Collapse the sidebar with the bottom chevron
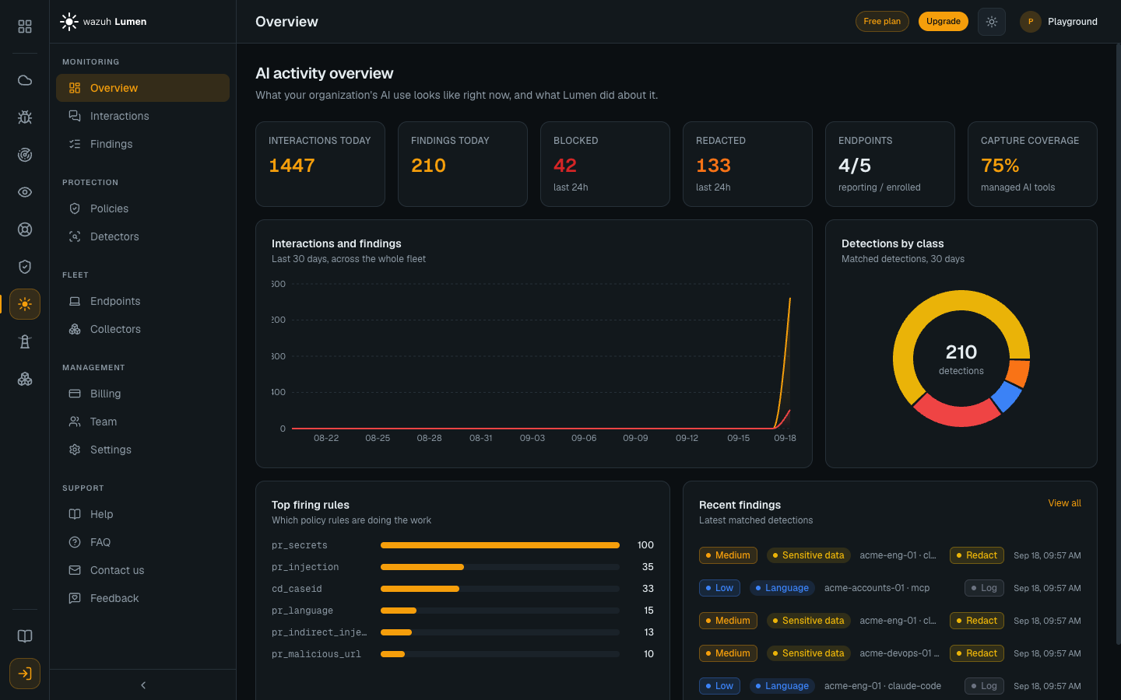1121x700 pixels. click(143, 685)
